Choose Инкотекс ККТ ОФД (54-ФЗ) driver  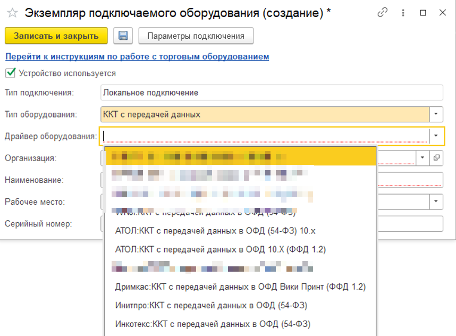point(213,324)
